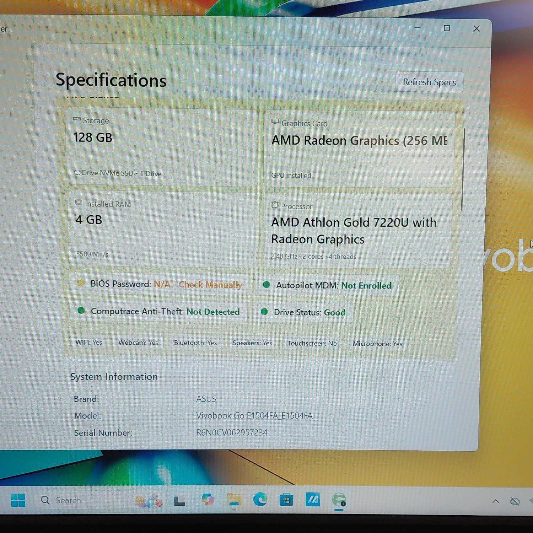Click the Touchscreen: No chip
This screenshot has height=533, width=533.
(x=312, y=343)
